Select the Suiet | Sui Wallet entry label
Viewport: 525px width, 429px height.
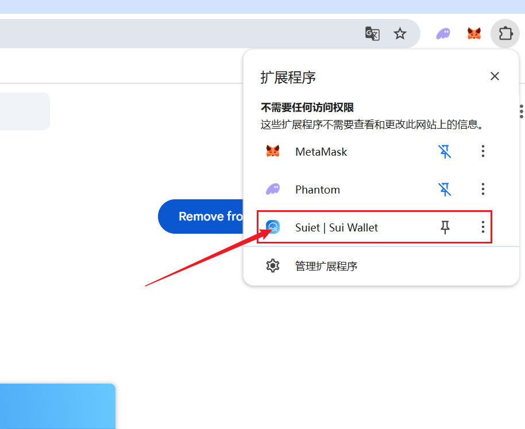click(x=337, y=227)
